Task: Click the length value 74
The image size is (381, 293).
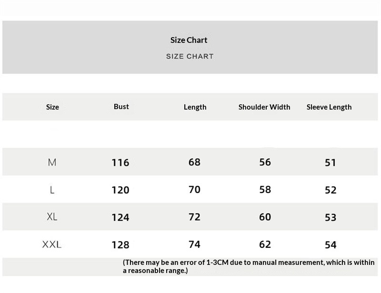Action: pyautogui.click(x=194, y=244)
